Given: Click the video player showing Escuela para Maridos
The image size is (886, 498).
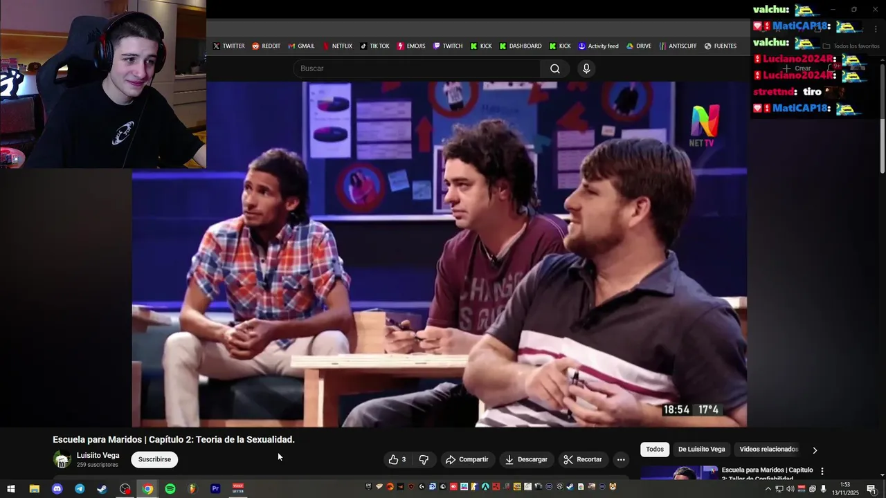Looking at the screenshot, I should pyautogui.click(x=440, y=255).
